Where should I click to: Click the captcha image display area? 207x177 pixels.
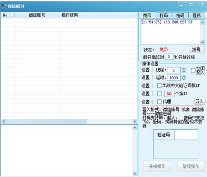click(176, 149)
